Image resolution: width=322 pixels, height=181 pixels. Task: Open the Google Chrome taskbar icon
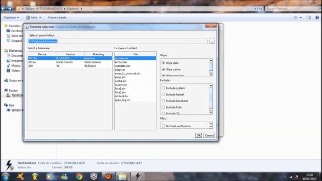click(x=79, y=176)
